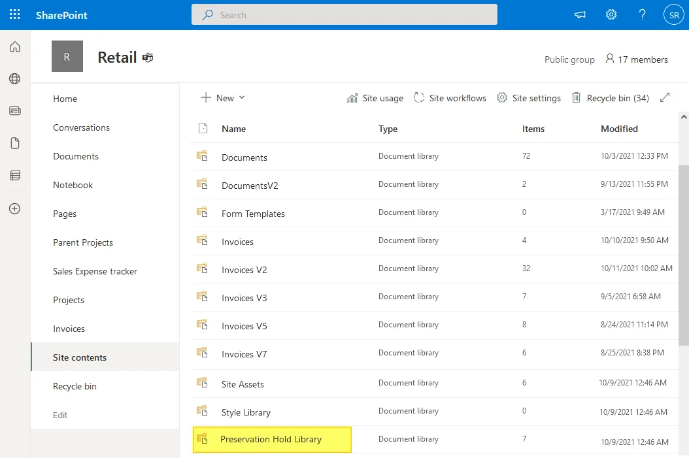Open the Form Templates library
This screenshot has height=458, width=689.
pos(253,214)
